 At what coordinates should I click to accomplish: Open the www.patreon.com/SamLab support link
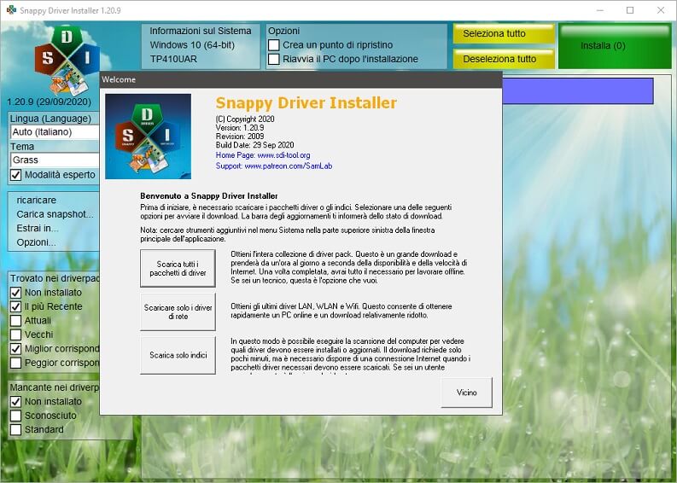point(289,166)
